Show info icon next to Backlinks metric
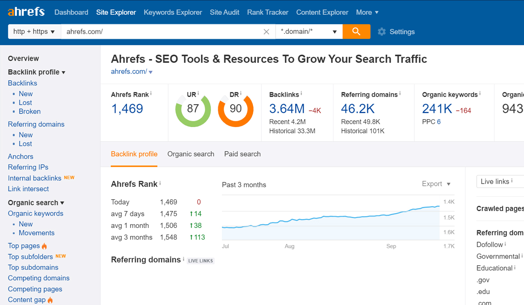 (x=301, y=94)
